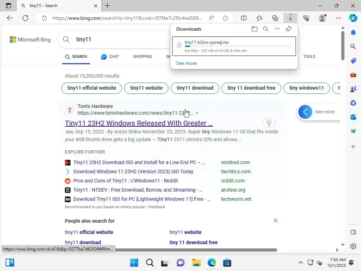The image size is (361, 271).
Task: Open sidebar Outlook icon
Action: [x=353, y=117]
